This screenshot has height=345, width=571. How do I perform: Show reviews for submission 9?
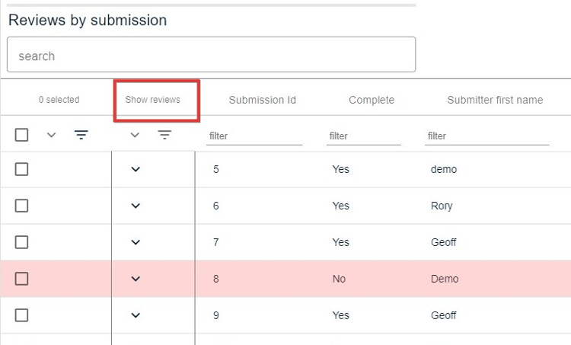(136, 315)
